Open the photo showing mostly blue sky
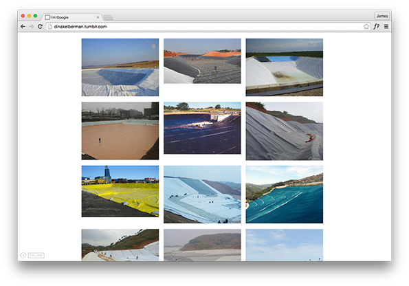This screenshot has height=286, width=409. coord(285,245)
